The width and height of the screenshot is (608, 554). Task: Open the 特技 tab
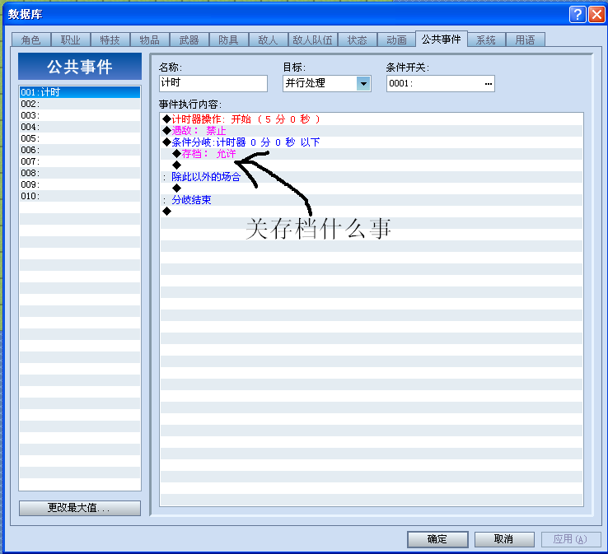tap(110, 40)
